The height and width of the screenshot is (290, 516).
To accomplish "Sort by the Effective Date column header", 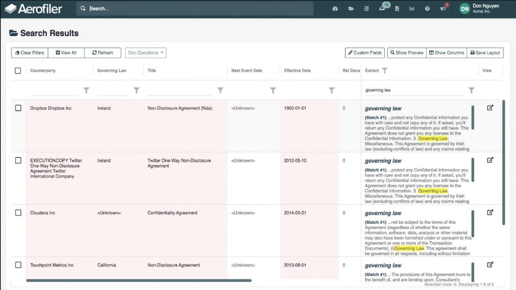I will coord(297,71).
